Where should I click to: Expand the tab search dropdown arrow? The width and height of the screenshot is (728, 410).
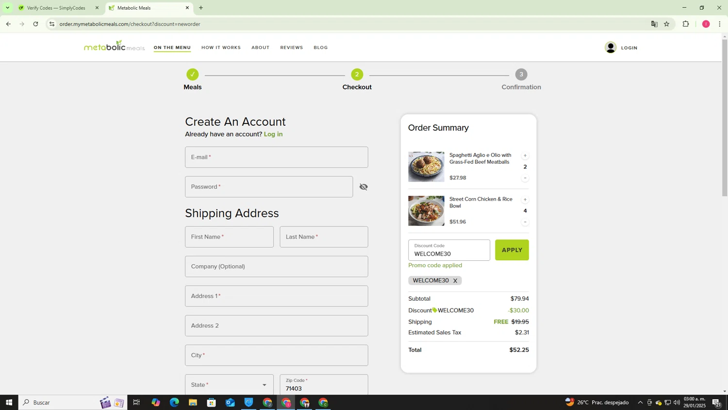(7, 8)
